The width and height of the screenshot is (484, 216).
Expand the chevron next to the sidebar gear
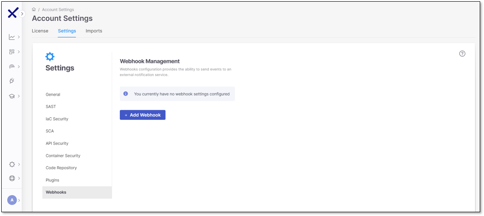pos(19,164)
